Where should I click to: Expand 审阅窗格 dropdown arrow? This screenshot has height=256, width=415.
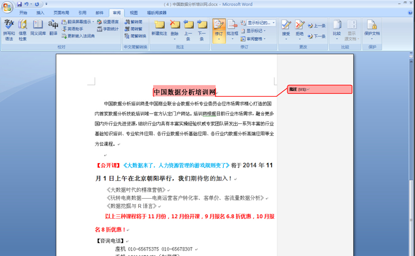coord(264,39)
